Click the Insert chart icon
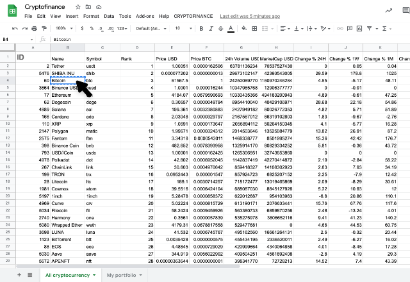Image resolution: width=410 pixels, height=282 pixels. (x=359, y=28)
